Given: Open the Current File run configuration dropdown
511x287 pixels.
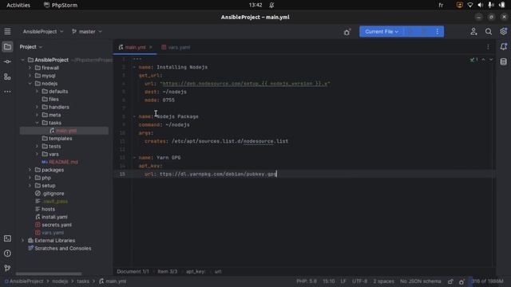Looking at the screenshot, I should (382, 32).
